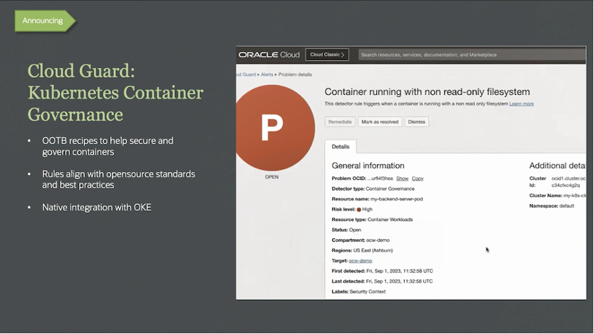Click the Status: Open row
The image size is (594, 334).
tap(346, 230)
